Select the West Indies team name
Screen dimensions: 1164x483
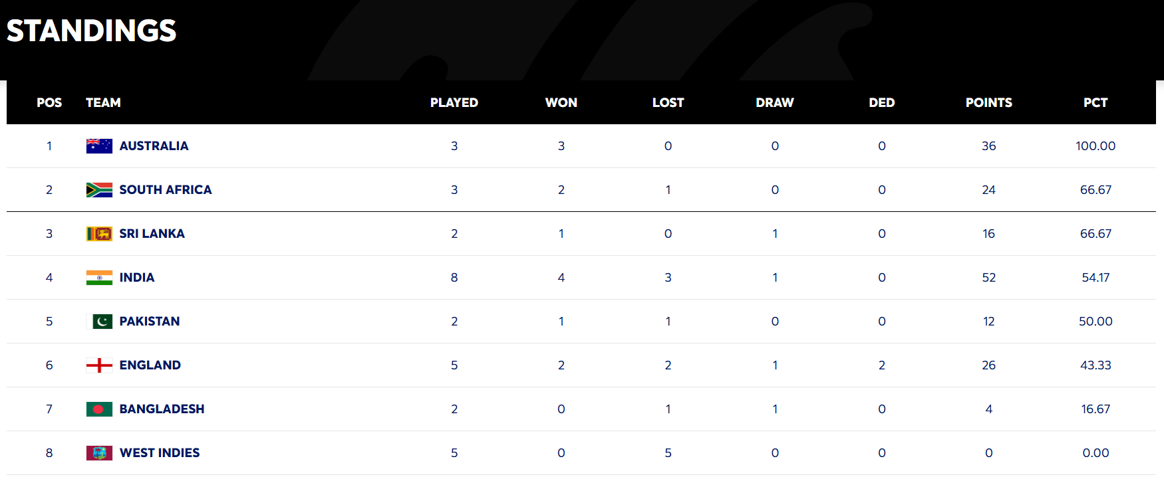click(x=160, y=453)
